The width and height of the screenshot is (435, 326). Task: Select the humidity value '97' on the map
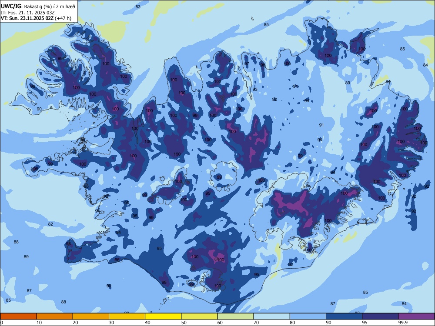pyautogui.click(x=247, y=64)
